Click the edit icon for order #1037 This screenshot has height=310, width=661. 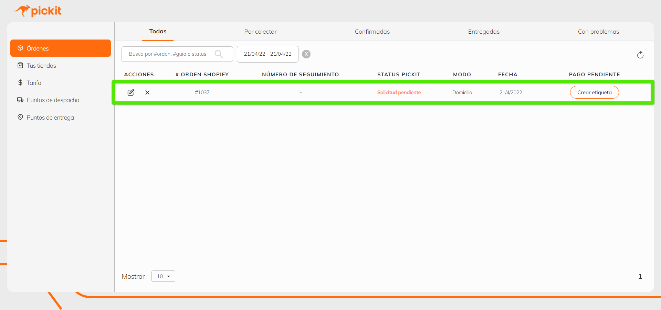(x=131, y=92)
